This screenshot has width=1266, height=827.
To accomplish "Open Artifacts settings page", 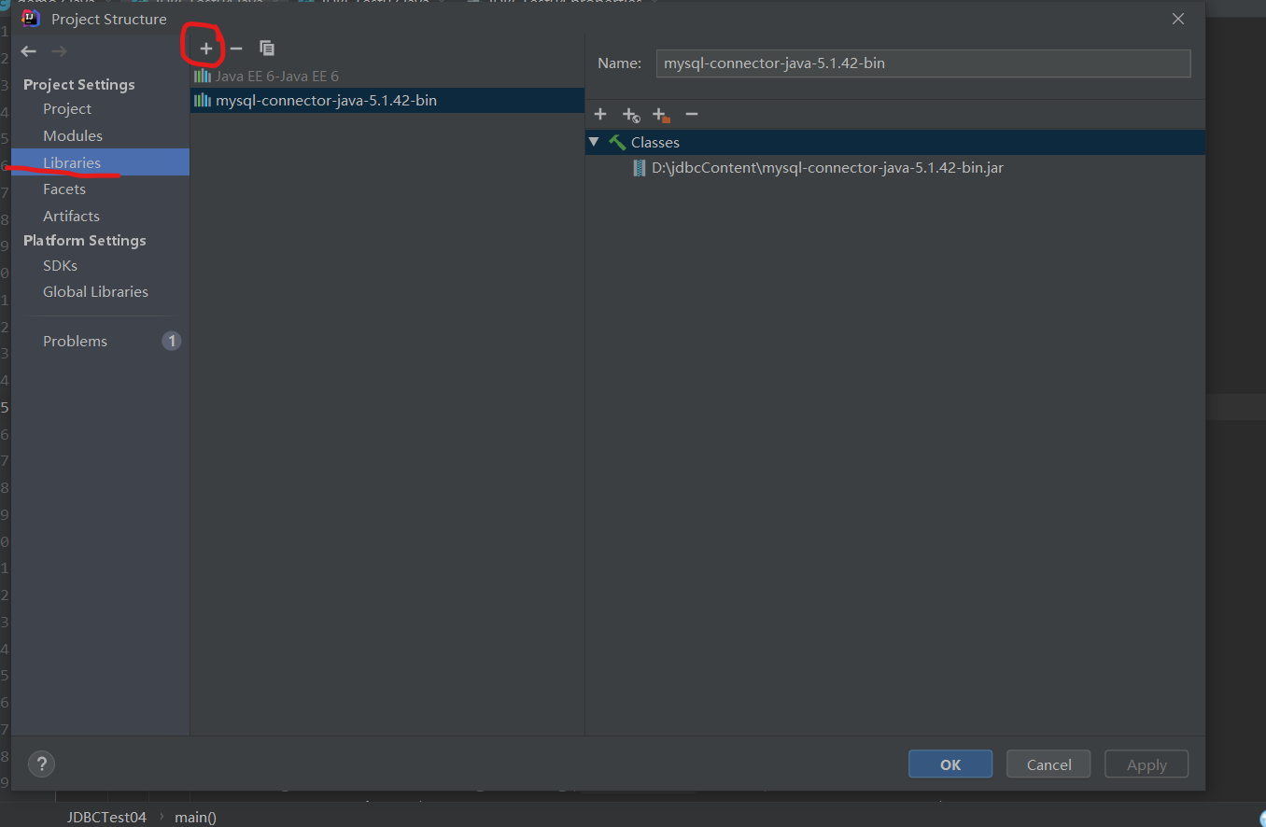I will coord(71,217).
